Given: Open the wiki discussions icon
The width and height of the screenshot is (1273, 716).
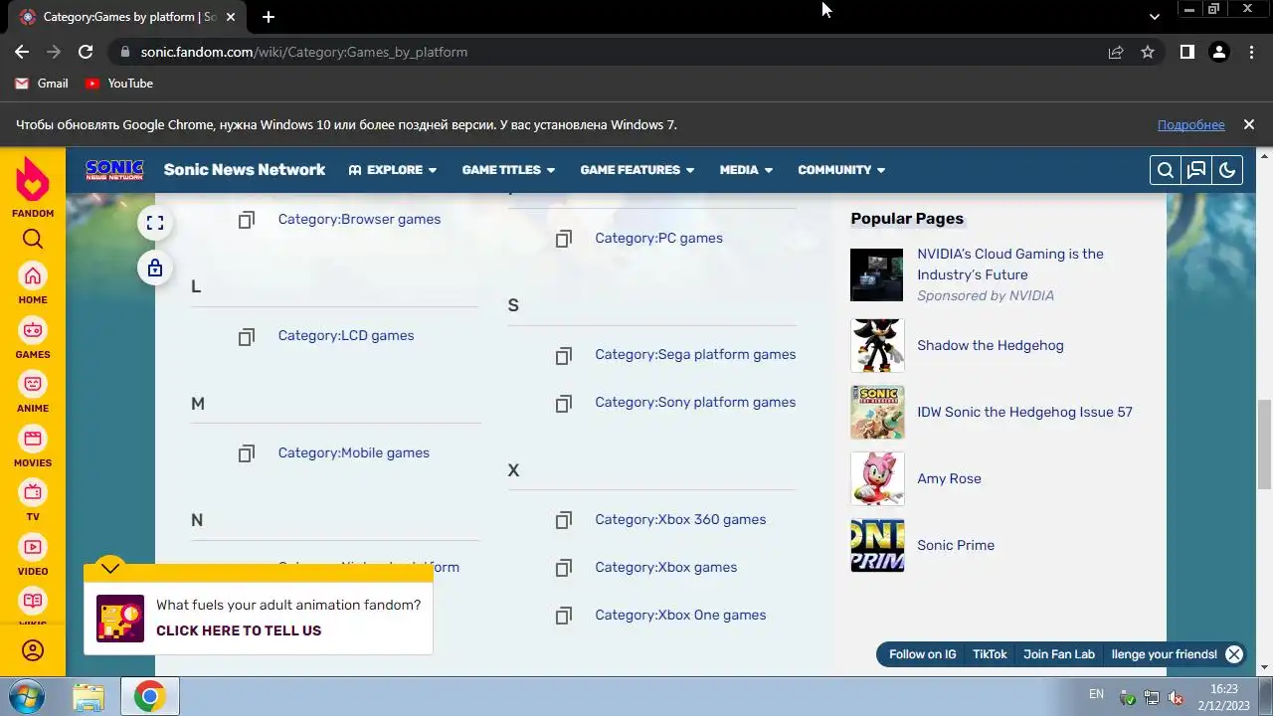Looking at the screenshot, I should [x=1196, y=170].
